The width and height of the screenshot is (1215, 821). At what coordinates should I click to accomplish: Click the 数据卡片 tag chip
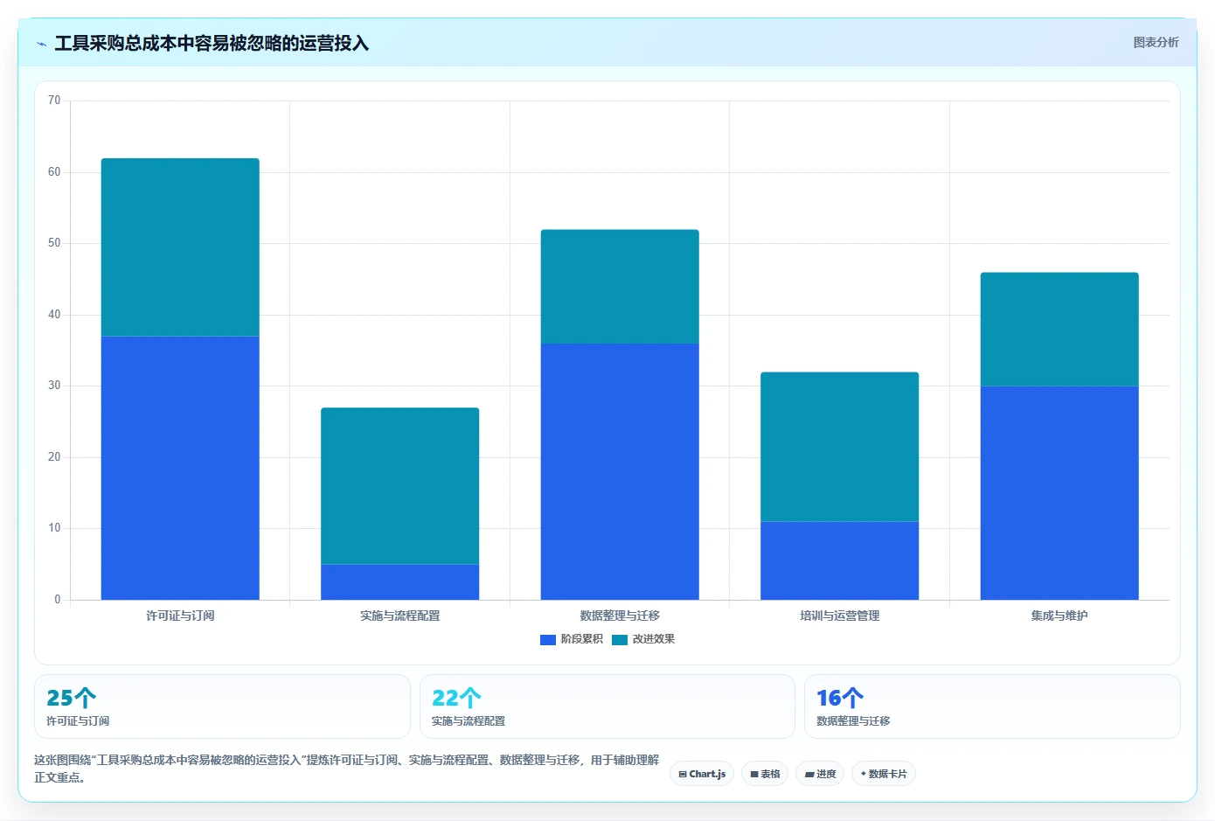click(x=883, y=774)
